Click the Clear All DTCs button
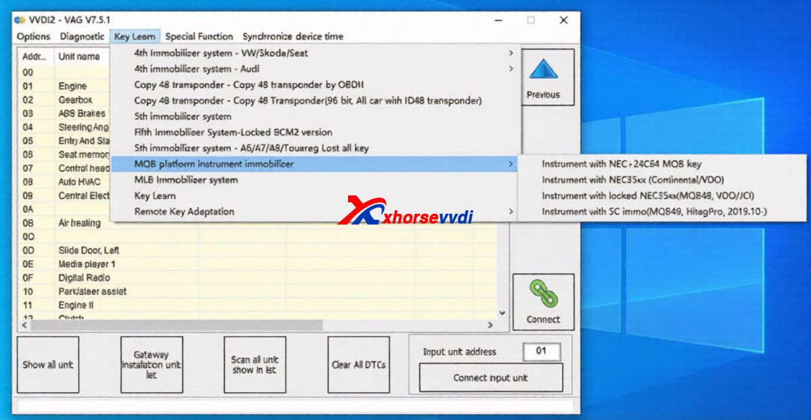The height and width of the screenshot is (420, 811). [x=358, y=364]
